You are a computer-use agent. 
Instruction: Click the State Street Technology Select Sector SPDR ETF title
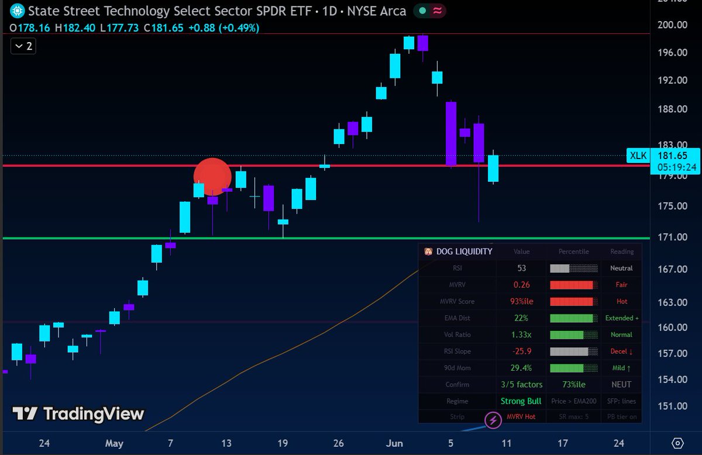[169, 11]
